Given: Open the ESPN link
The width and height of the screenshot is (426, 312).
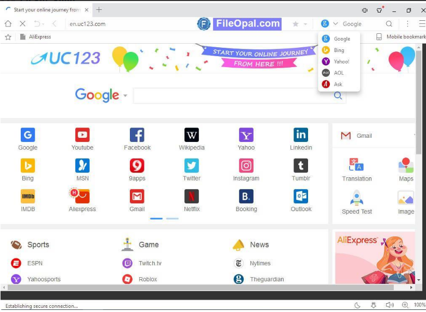Looking at the screenshot, I should (x=26, y=263).
